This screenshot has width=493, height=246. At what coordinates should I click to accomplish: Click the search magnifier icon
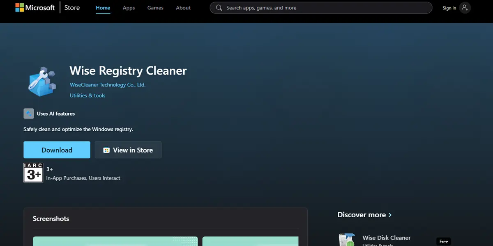pyautogui.click(x=219, y=7)
